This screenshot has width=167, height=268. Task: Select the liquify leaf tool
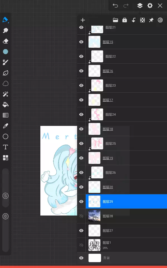point(6,73)
